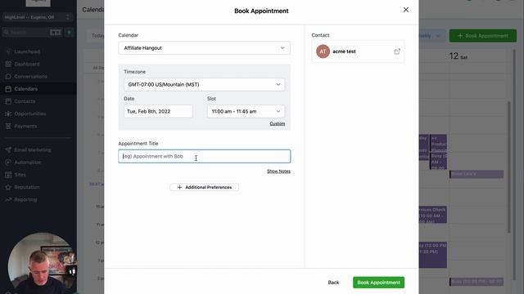524x294 pixels.
Task: Open Opportunities in sidebar
Action: pos(30,114)
